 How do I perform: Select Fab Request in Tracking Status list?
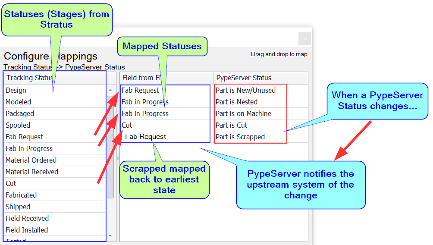(55, 137)
